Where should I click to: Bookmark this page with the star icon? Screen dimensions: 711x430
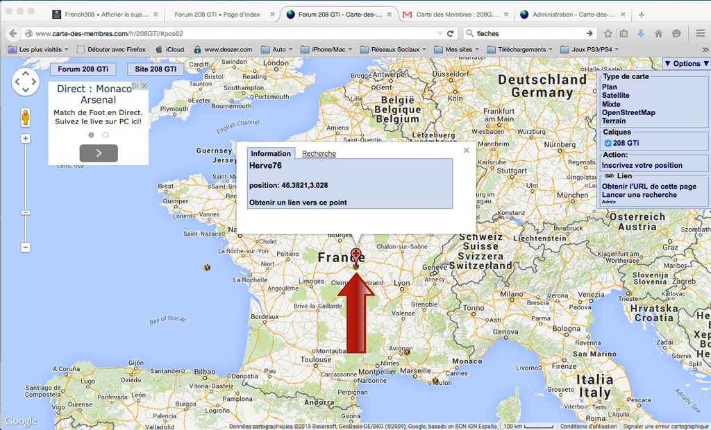click(608, 33)
